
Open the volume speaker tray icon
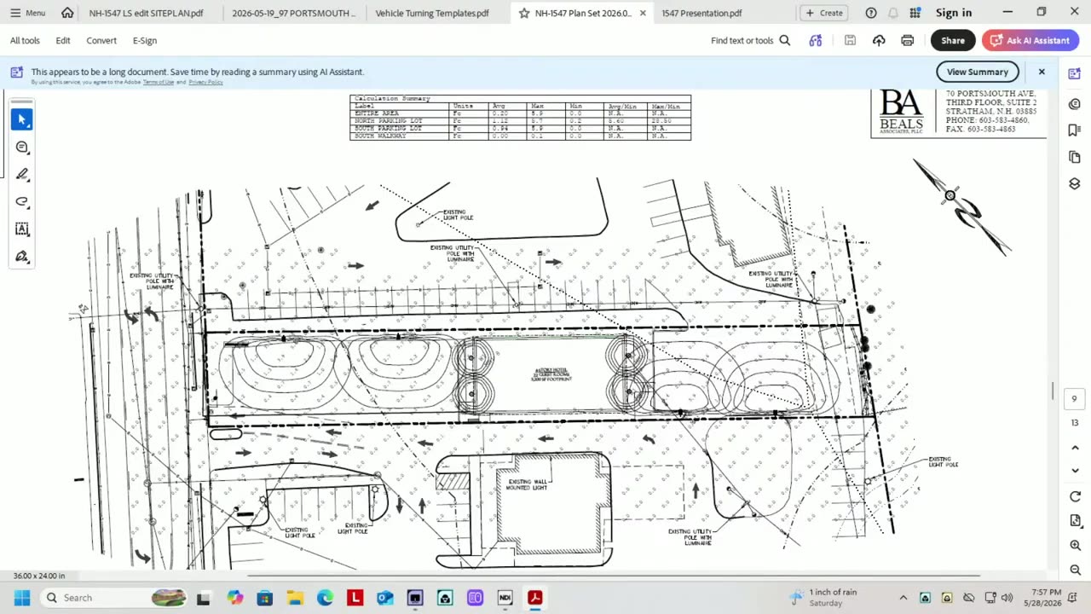1007,598
